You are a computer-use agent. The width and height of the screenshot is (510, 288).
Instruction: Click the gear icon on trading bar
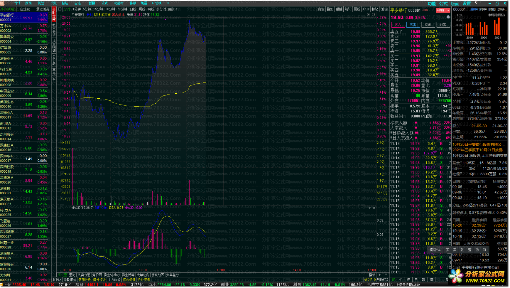point(477,250)
